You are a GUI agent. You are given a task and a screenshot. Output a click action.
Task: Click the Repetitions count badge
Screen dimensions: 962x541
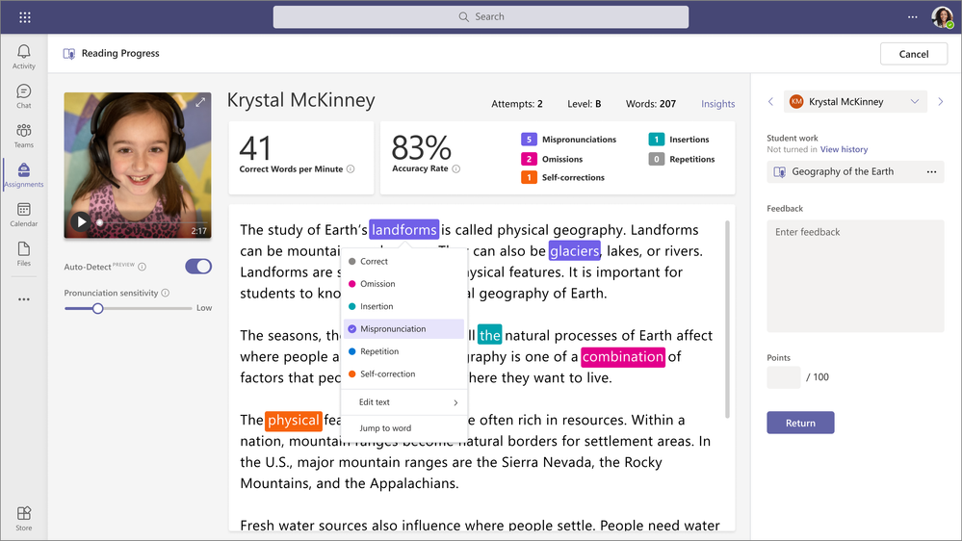click(657, 159)
